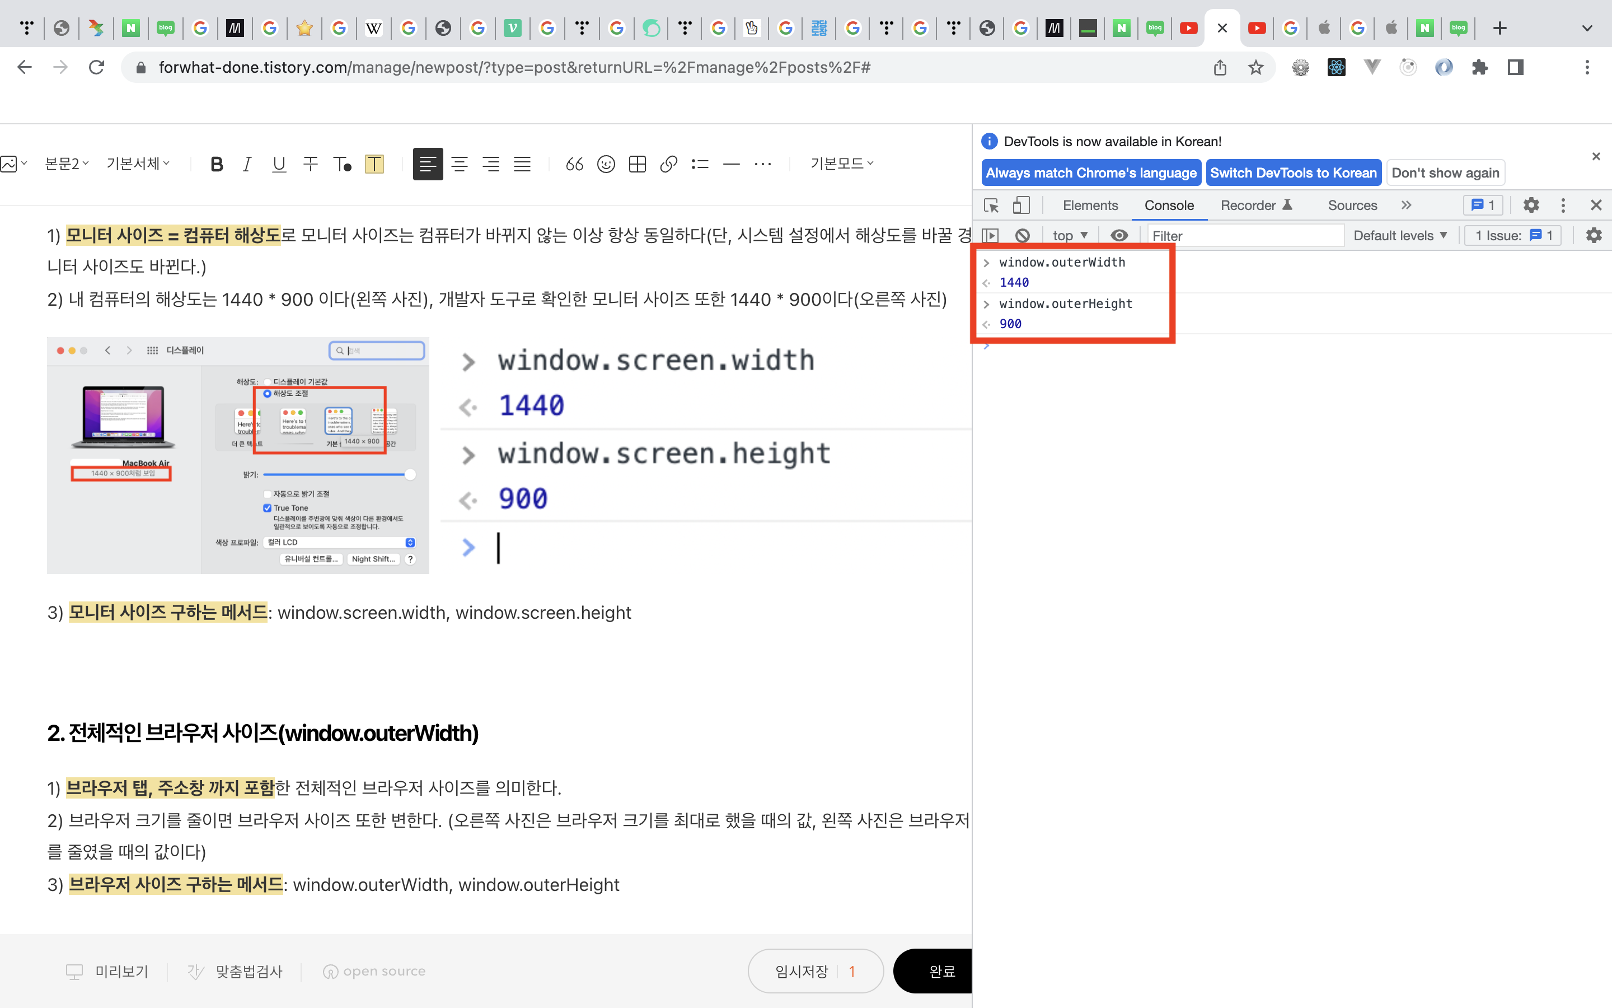Expand the 기본서체 font dropdown

click(x=138, y=164)
